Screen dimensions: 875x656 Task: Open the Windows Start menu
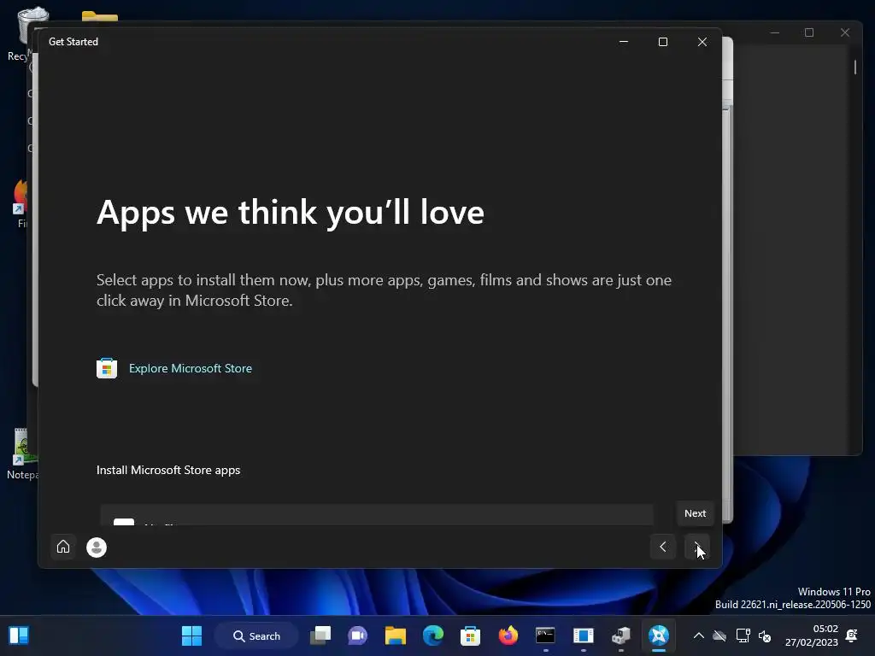point(192,635)
